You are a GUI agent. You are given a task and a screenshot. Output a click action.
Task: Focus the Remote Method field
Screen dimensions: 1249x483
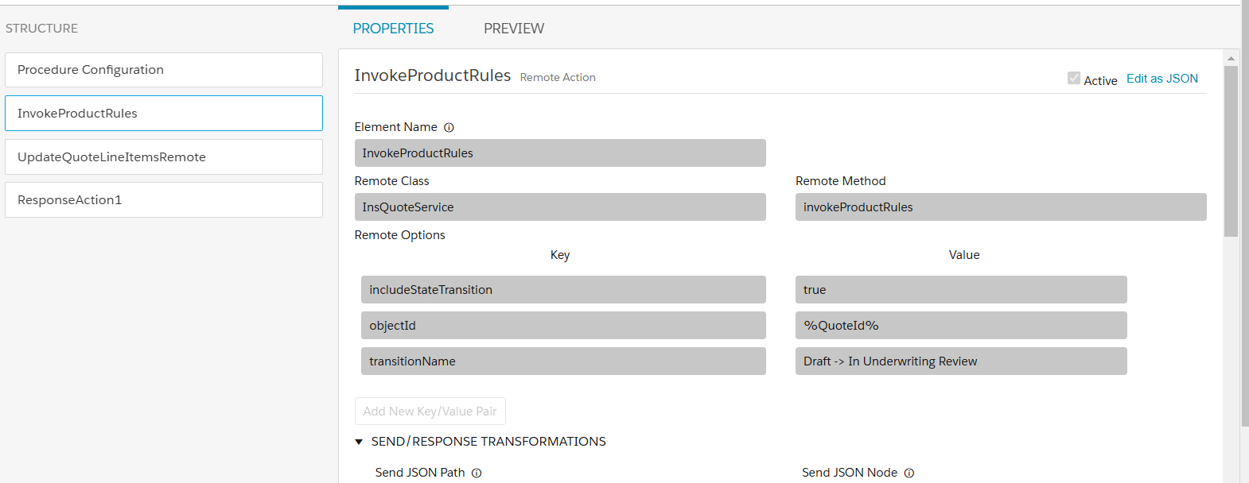point(1000,207)
